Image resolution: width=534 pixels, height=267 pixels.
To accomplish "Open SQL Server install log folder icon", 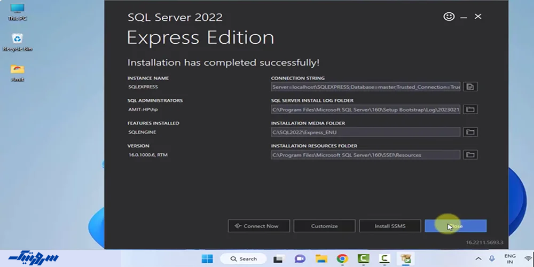I will click(x=470, y=109).
